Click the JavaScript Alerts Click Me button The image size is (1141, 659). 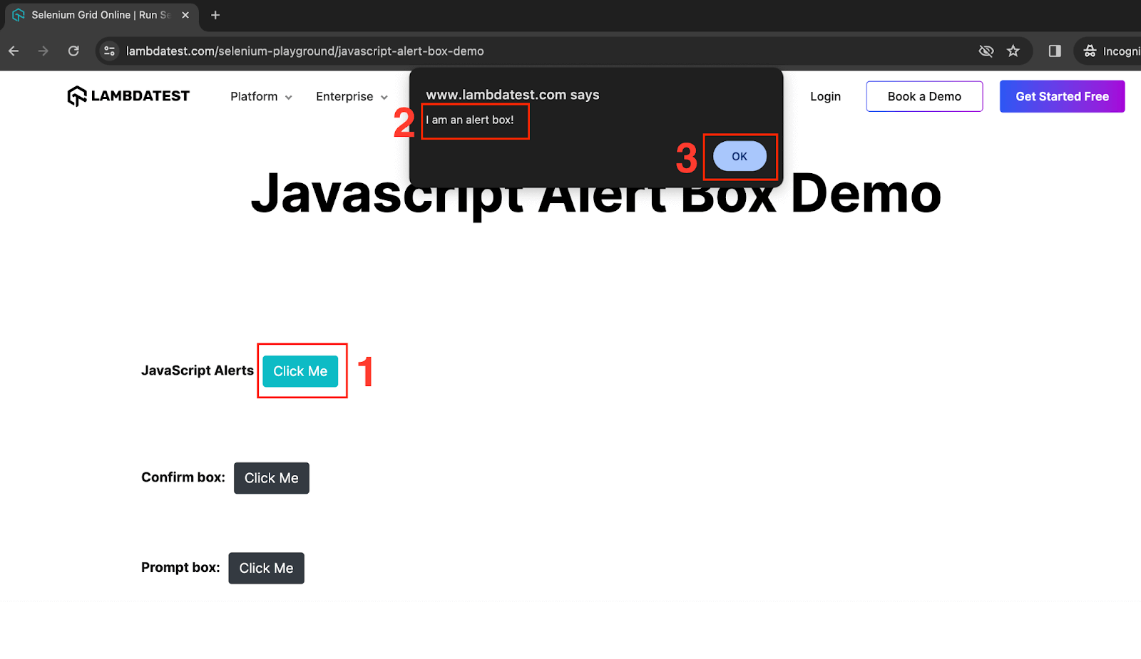tap(300, 370)
